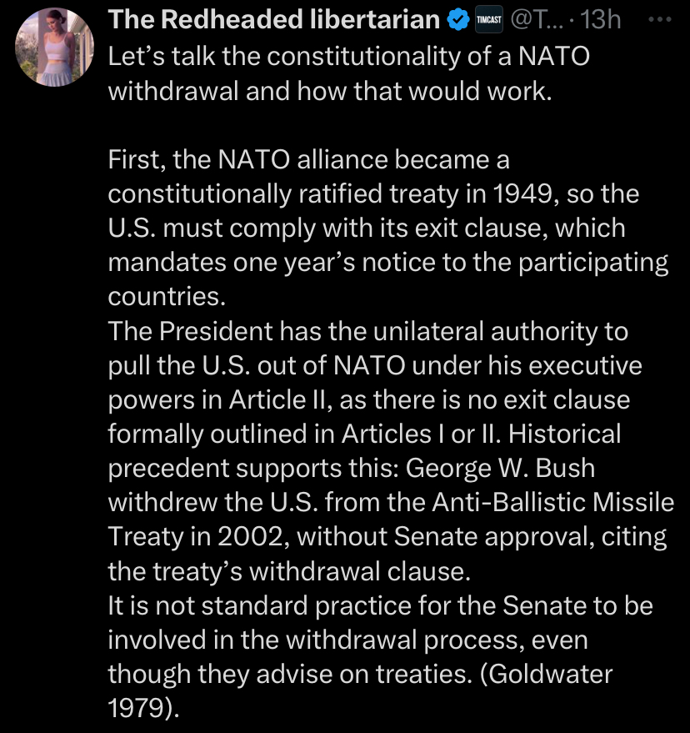This screenshot has height=733, width=690.
Task: Click the word 'countries.' ending the paragraph
Action: pos(167,297)
